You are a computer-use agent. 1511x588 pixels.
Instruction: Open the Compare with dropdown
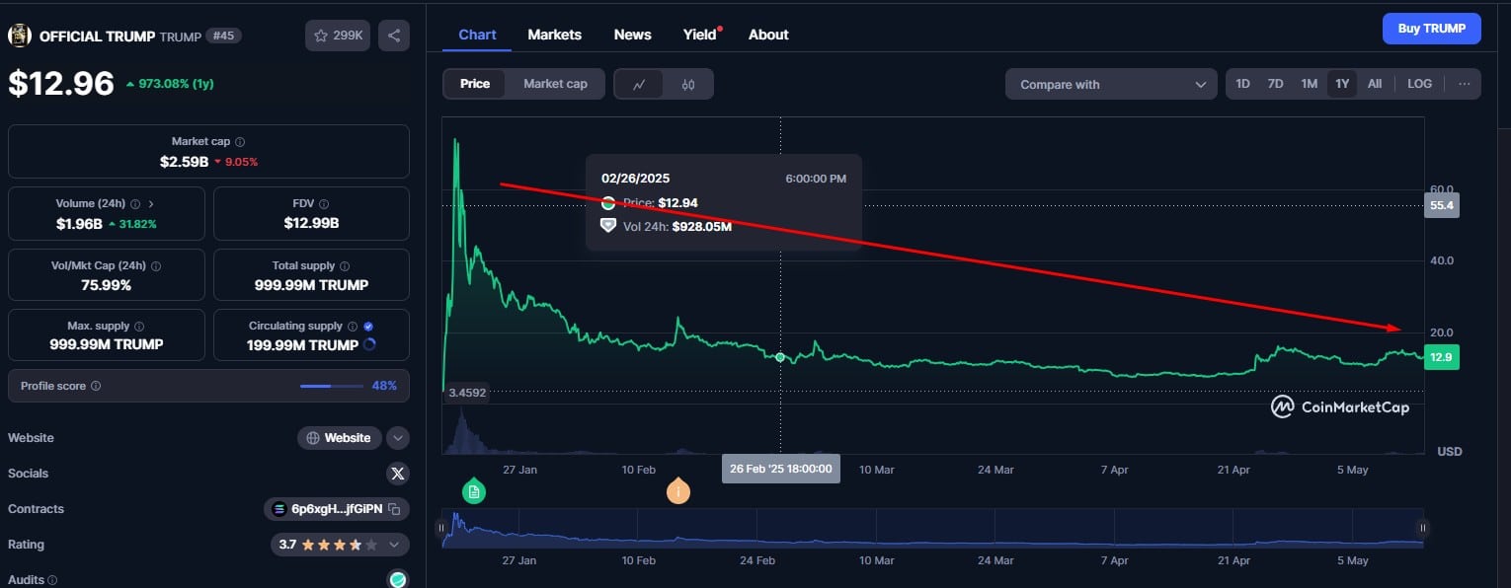(1111, 84)
